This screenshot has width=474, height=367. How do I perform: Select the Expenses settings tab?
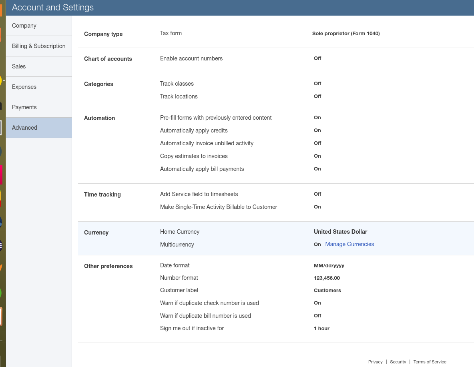click(39, 87)
